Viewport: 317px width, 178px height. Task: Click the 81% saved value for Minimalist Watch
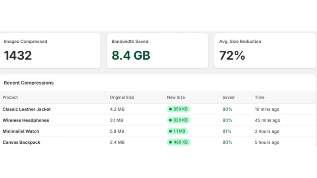point(227,131)
